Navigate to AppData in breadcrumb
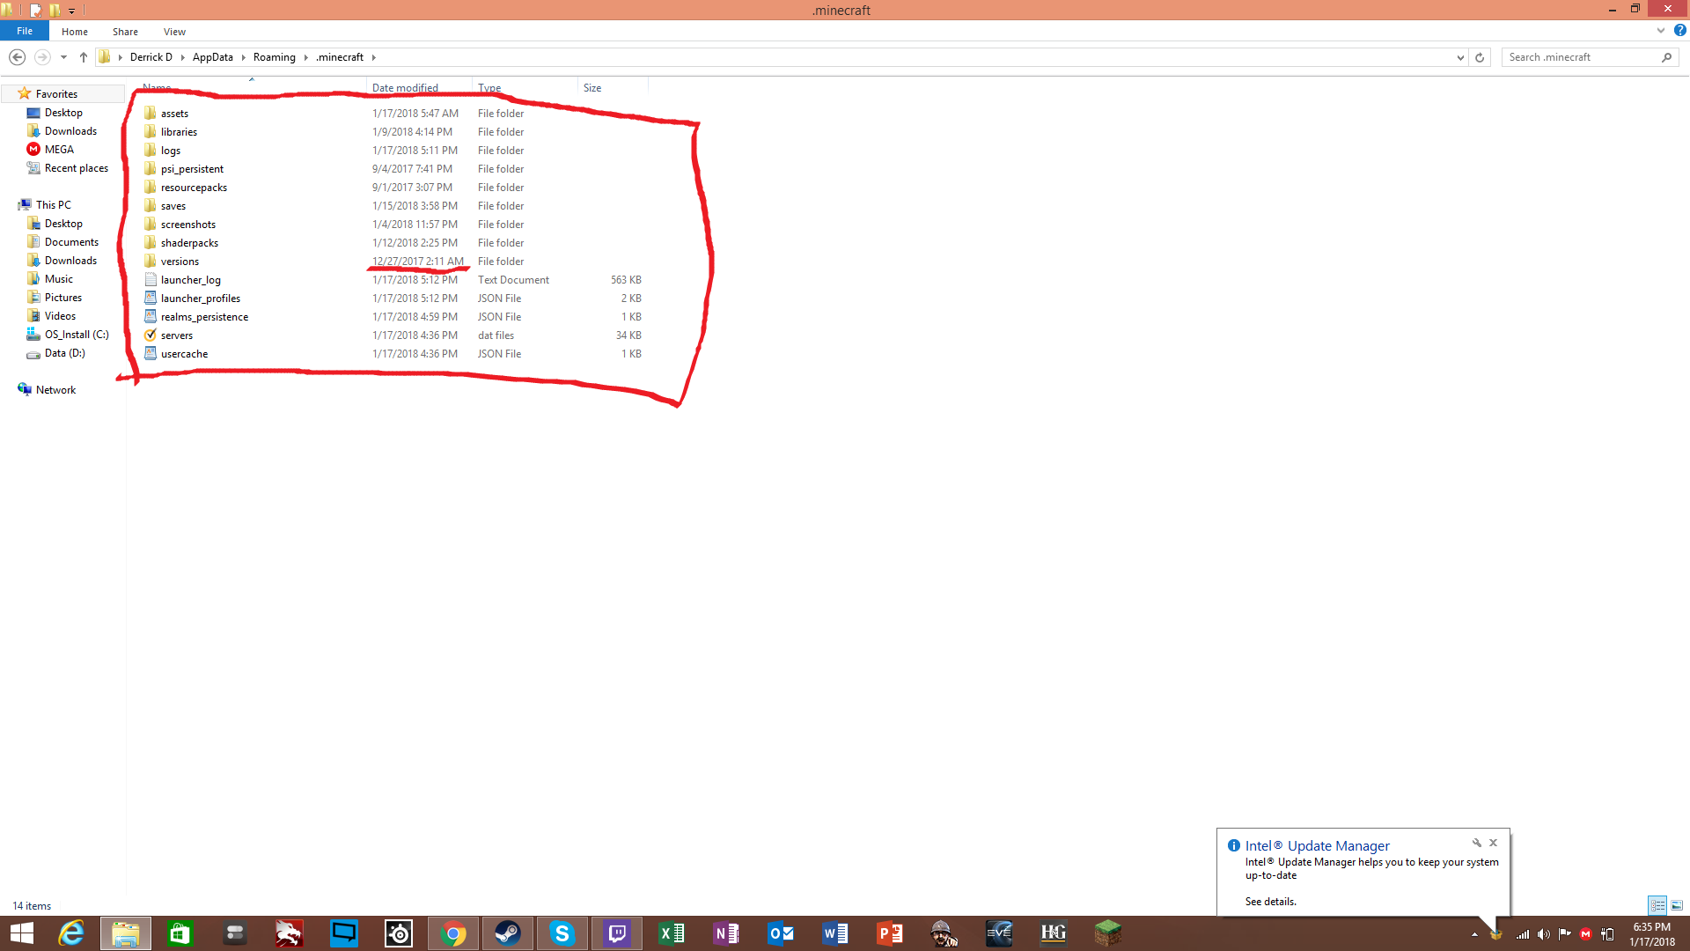1690x951 pixels. point(213,57)
